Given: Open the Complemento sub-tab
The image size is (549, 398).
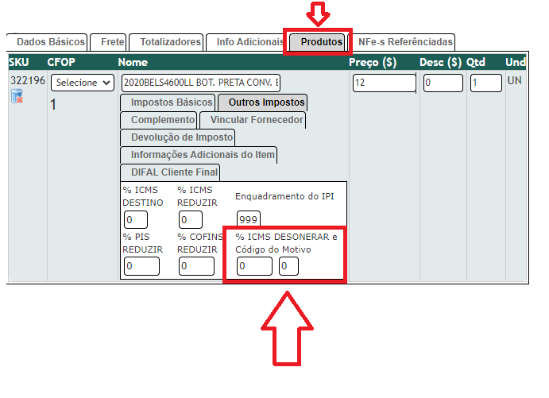Looking at the screenshot, I should tap(159, 120).
